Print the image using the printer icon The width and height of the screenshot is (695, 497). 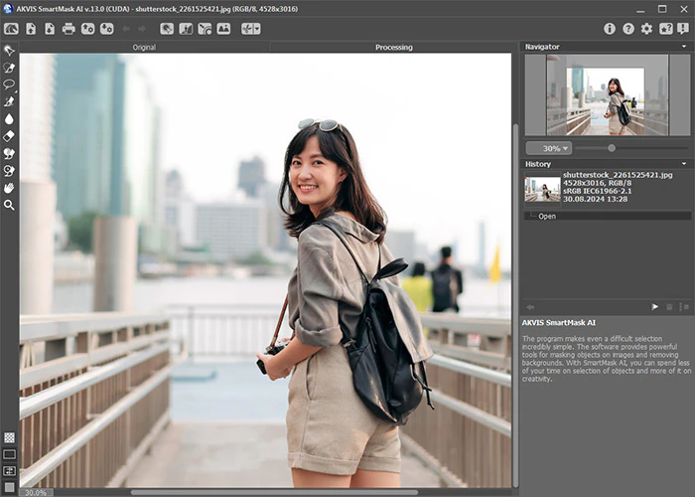69,29
